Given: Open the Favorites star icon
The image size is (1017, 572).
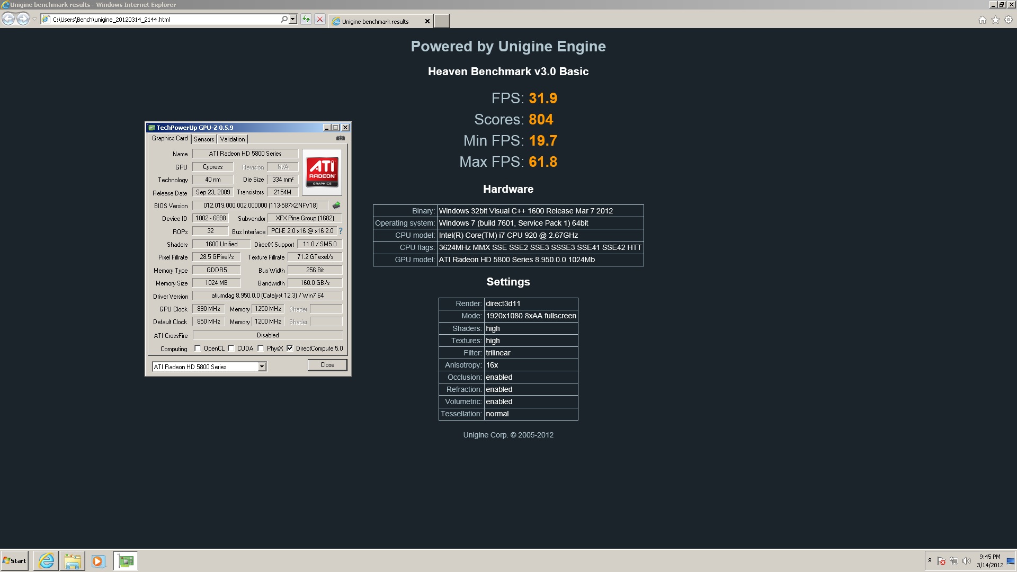Looking at the screenshot, I should [995, 20].
